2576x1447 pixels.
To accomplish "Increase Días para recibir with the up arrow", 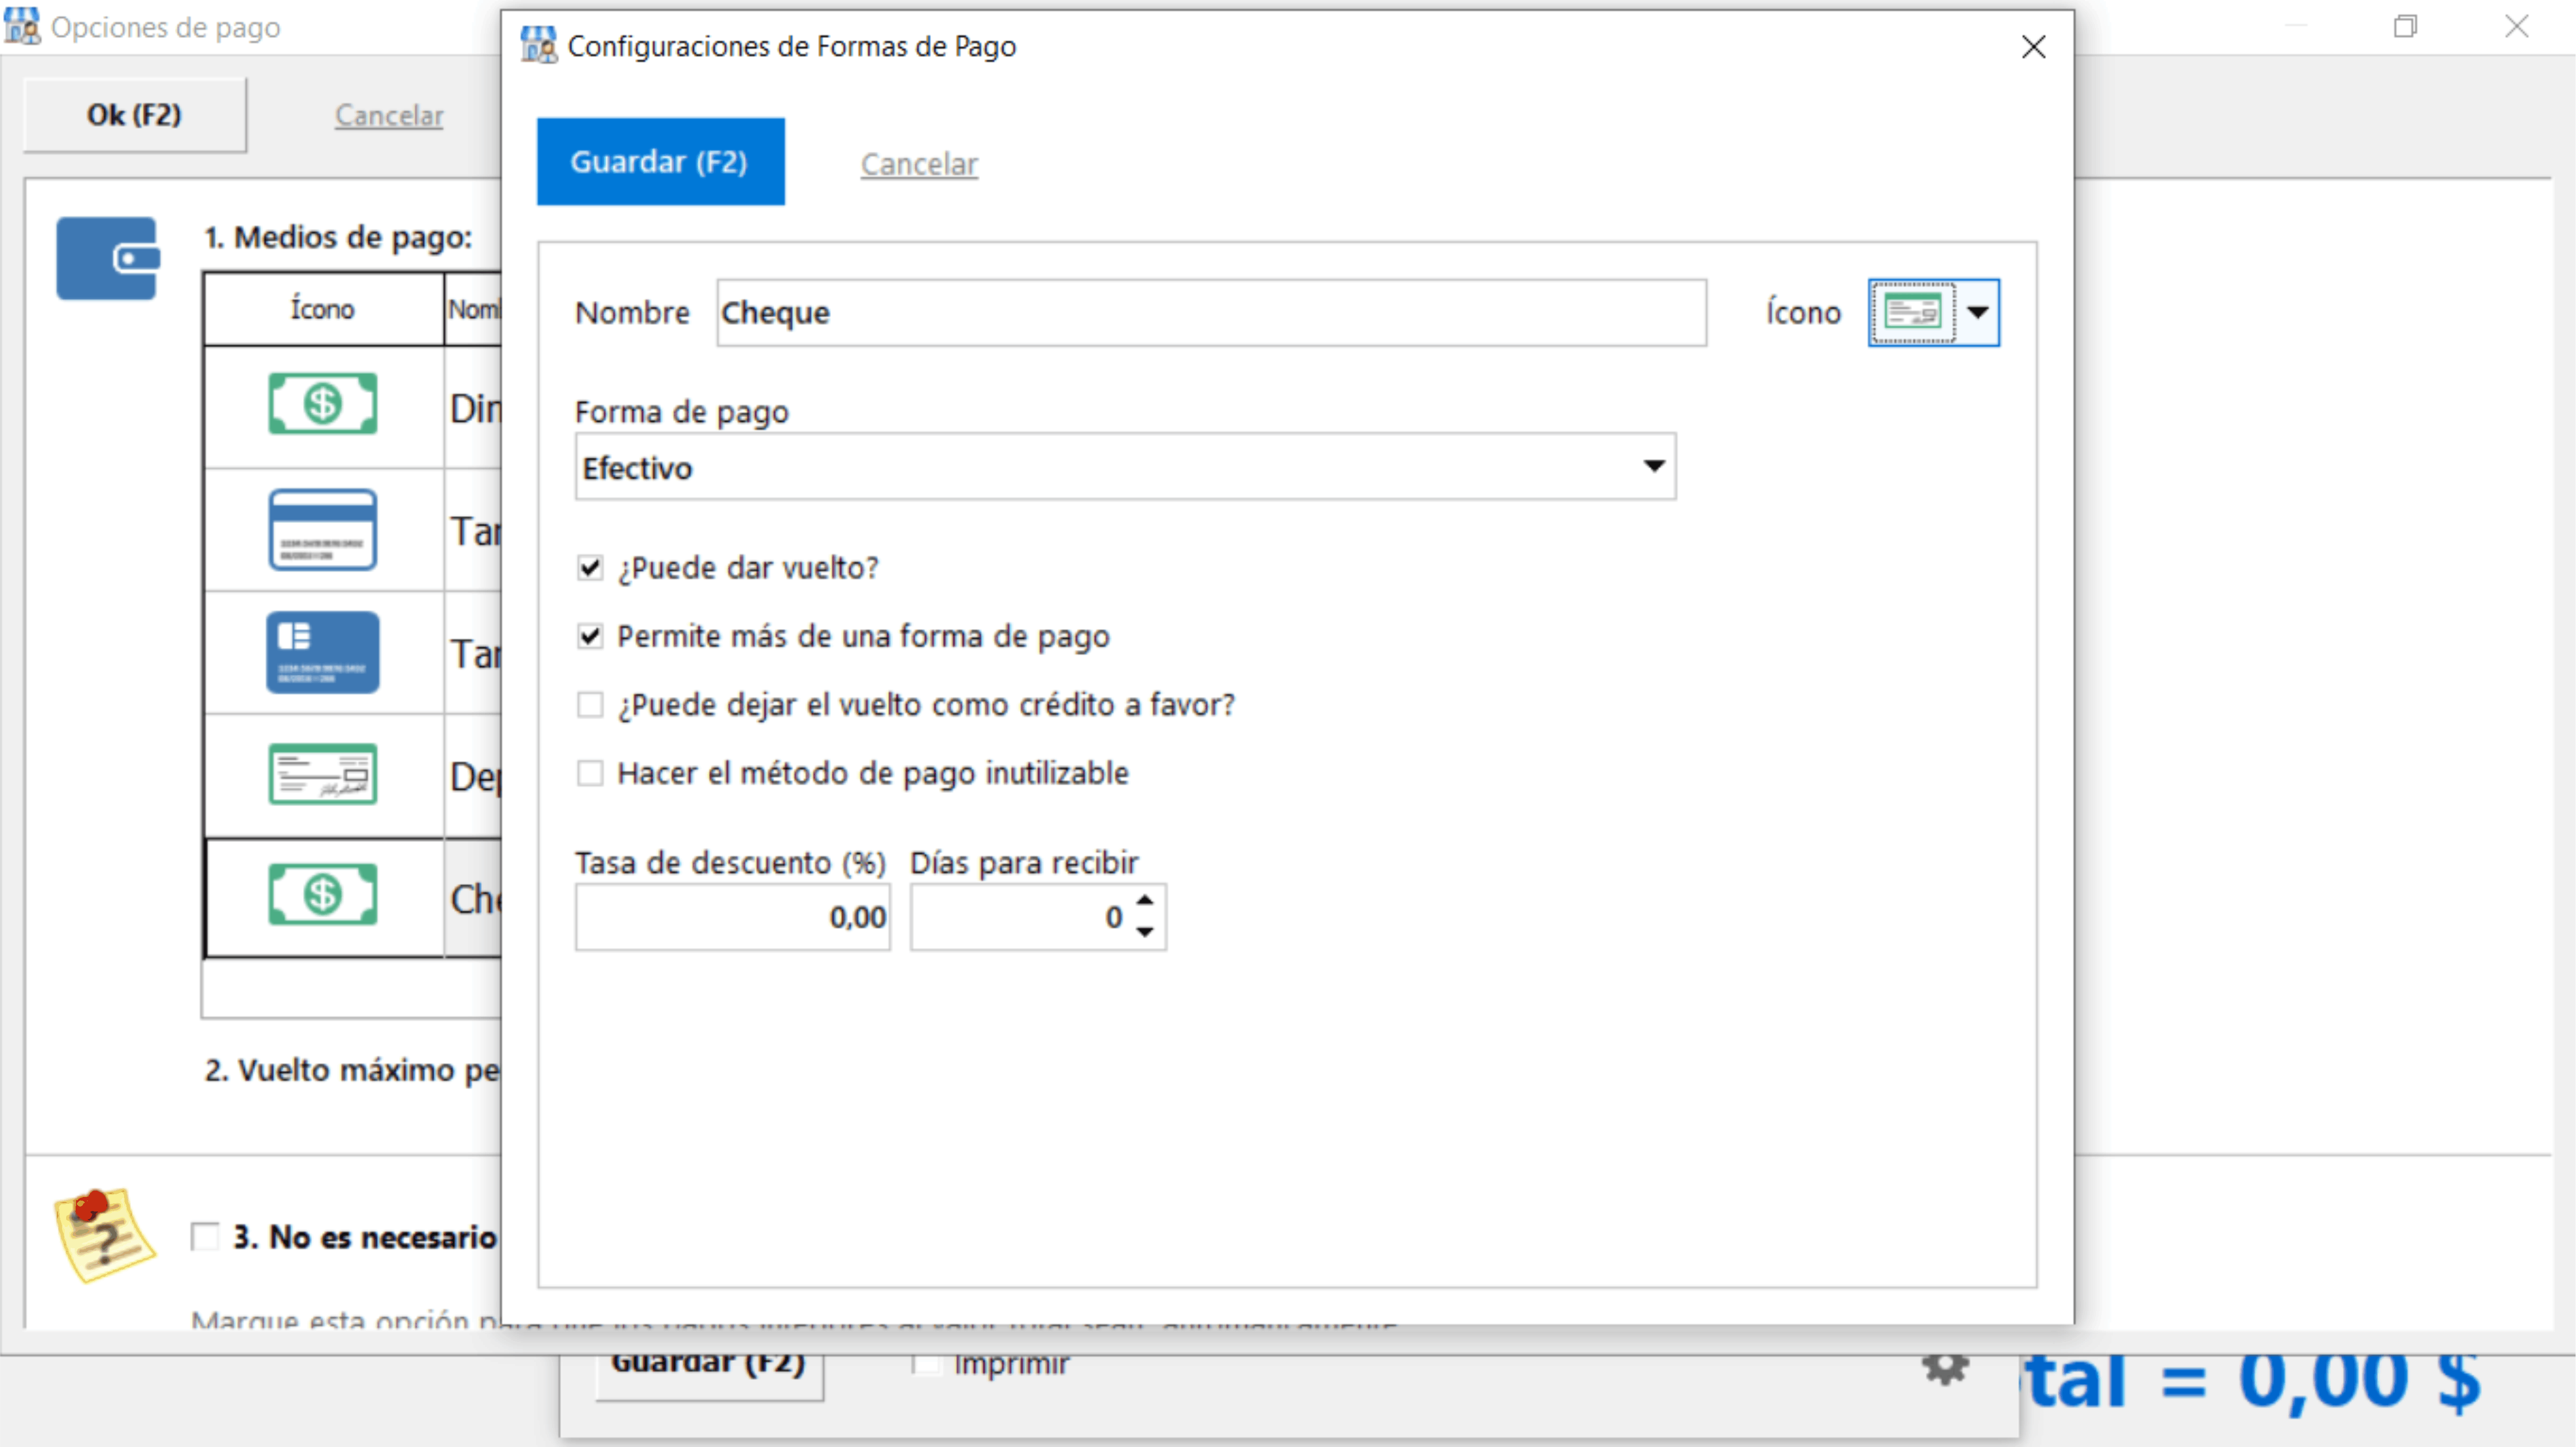I will (x=1145, y=901).
